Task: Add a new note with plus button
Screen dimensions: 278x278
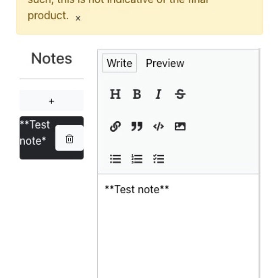Action: point(51,101)
